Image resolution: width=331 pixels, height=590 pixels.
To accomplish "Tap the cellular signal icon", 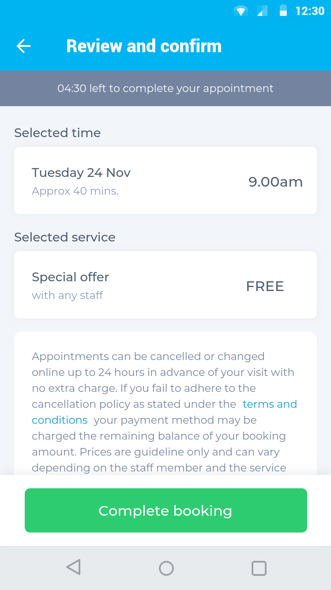I will 262,11.
